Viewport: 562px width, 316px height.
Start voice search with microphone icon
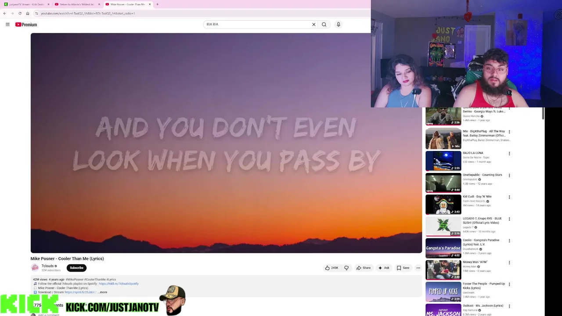click(x=339, y=25)
